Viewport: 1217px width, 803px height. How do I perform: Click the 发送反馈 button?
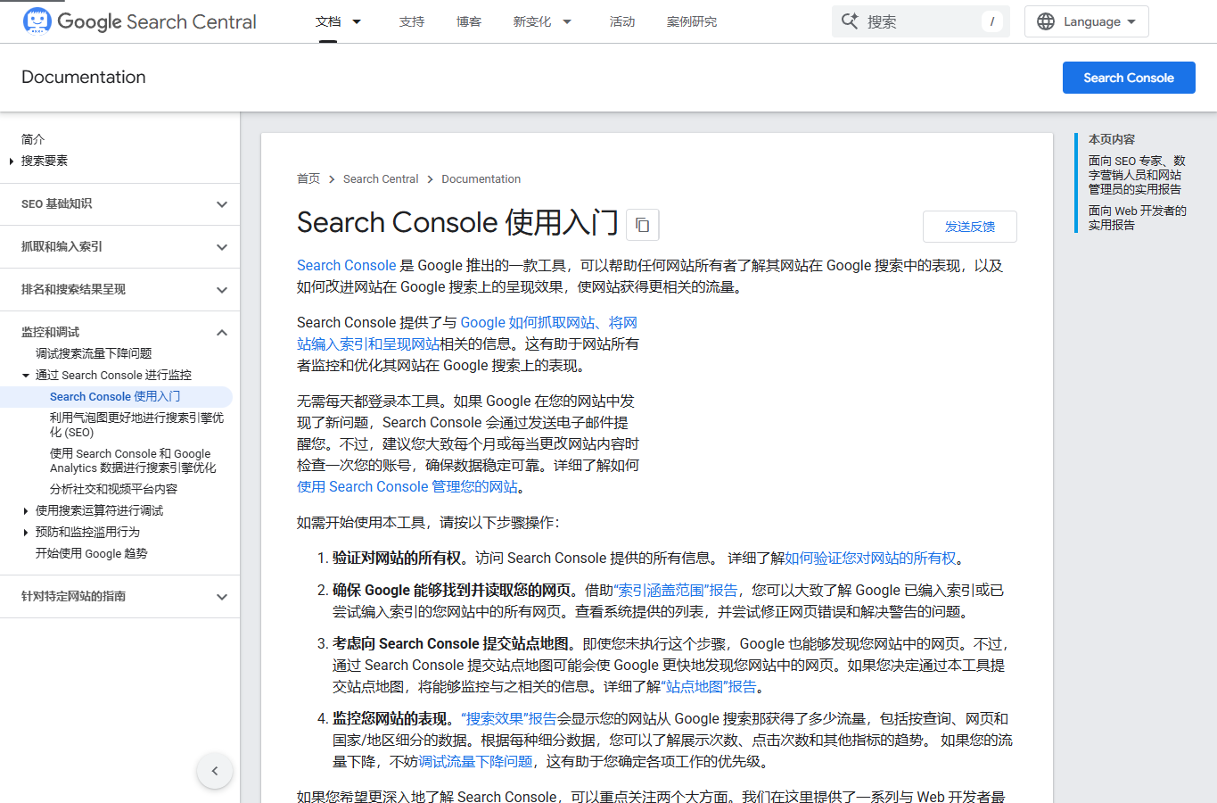pyautogui.click(x=970, y=227)
